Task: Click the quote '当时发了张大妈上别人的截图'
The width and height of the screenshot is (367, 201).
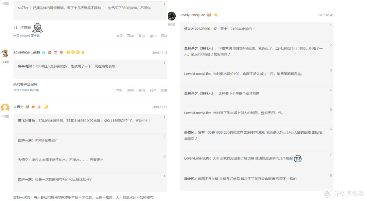Action: click(233, 113)
